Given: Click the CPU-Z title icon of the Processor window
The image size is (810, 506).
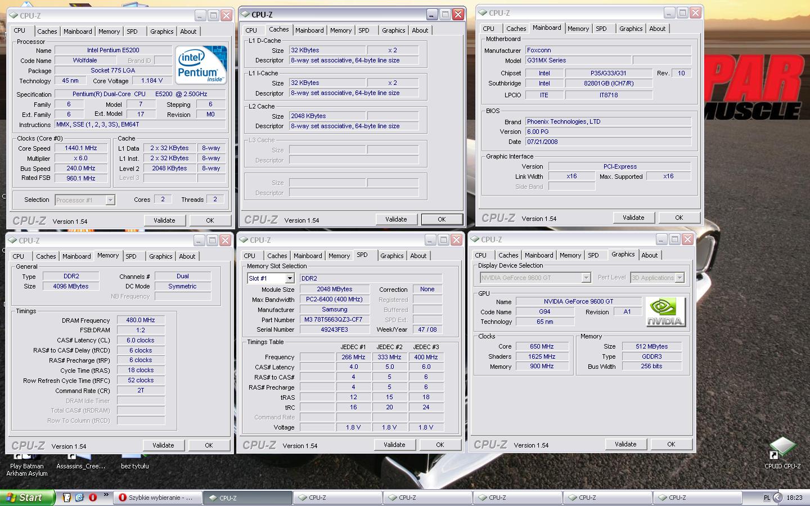Looking at the screenshot, I should (x=13, y=16).
